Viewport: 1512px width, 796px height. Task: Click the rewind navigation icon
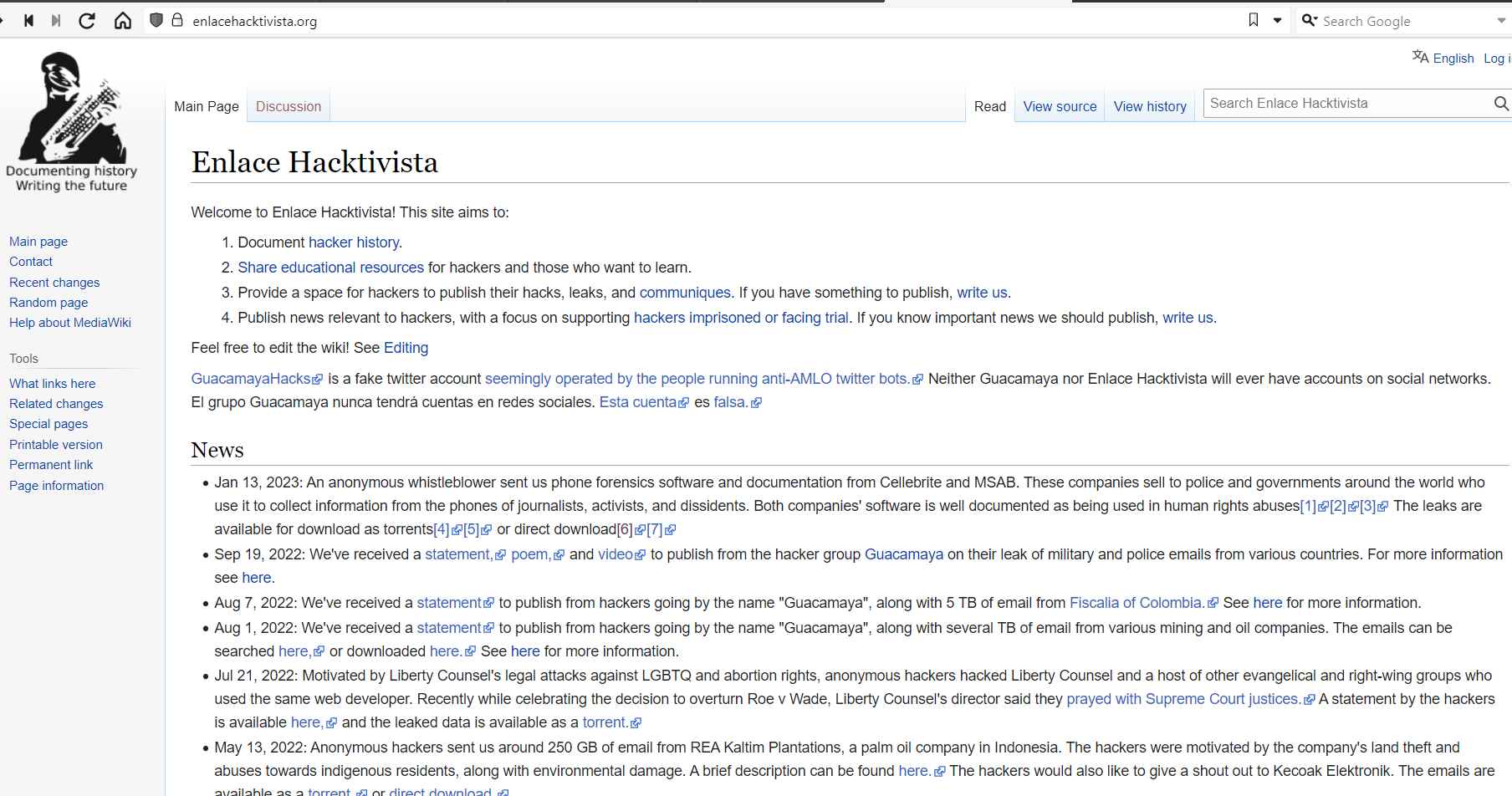(x=28, y=21)
